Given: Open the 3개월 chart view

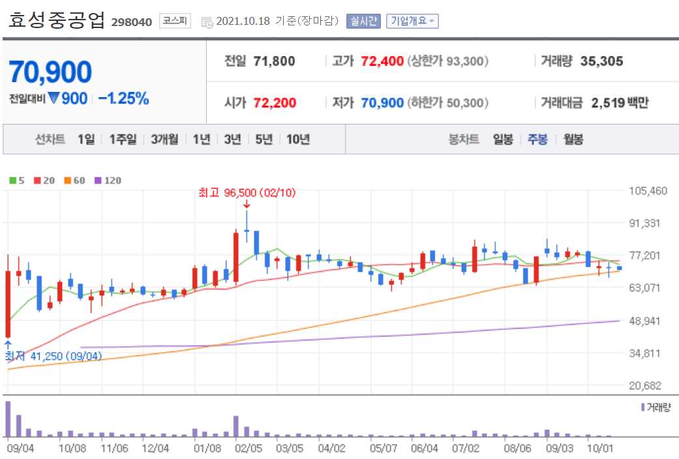Looking at the screenshot, I should 166,139.
